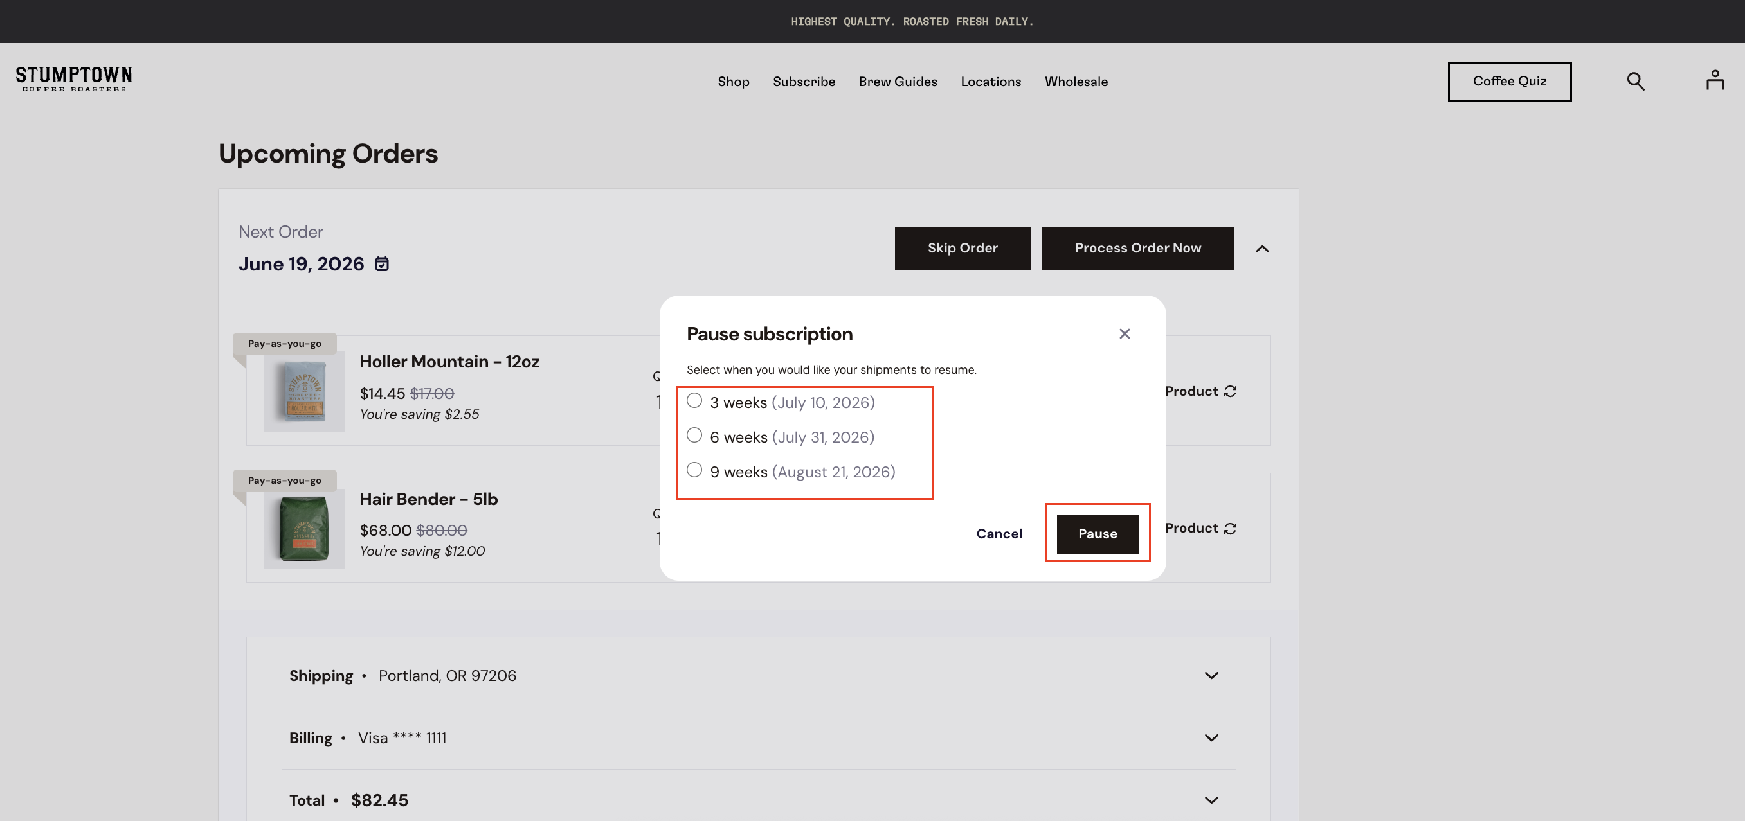Click the top announcement banner text

click(912, 22)
